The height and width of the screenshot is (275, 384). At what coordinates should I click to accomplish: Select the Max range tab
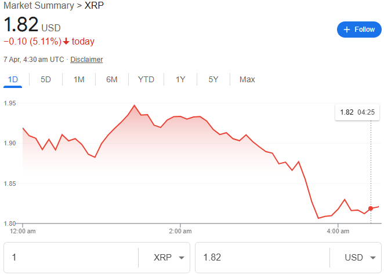(x=247, y=79)
